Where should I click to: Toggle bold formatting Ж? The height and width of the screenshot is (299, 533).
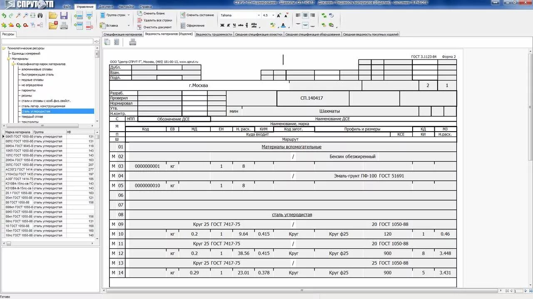coord(222,25)
